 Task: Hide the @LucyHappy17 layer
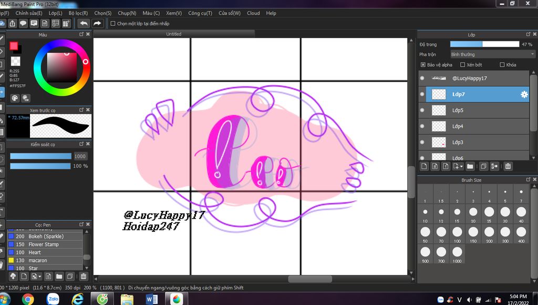pos(422,78)
